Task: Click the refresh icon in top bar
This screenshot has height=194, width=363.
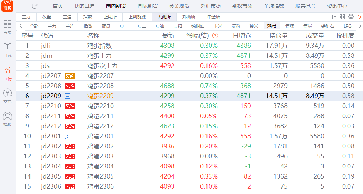Action: click(x=34, y=6)
